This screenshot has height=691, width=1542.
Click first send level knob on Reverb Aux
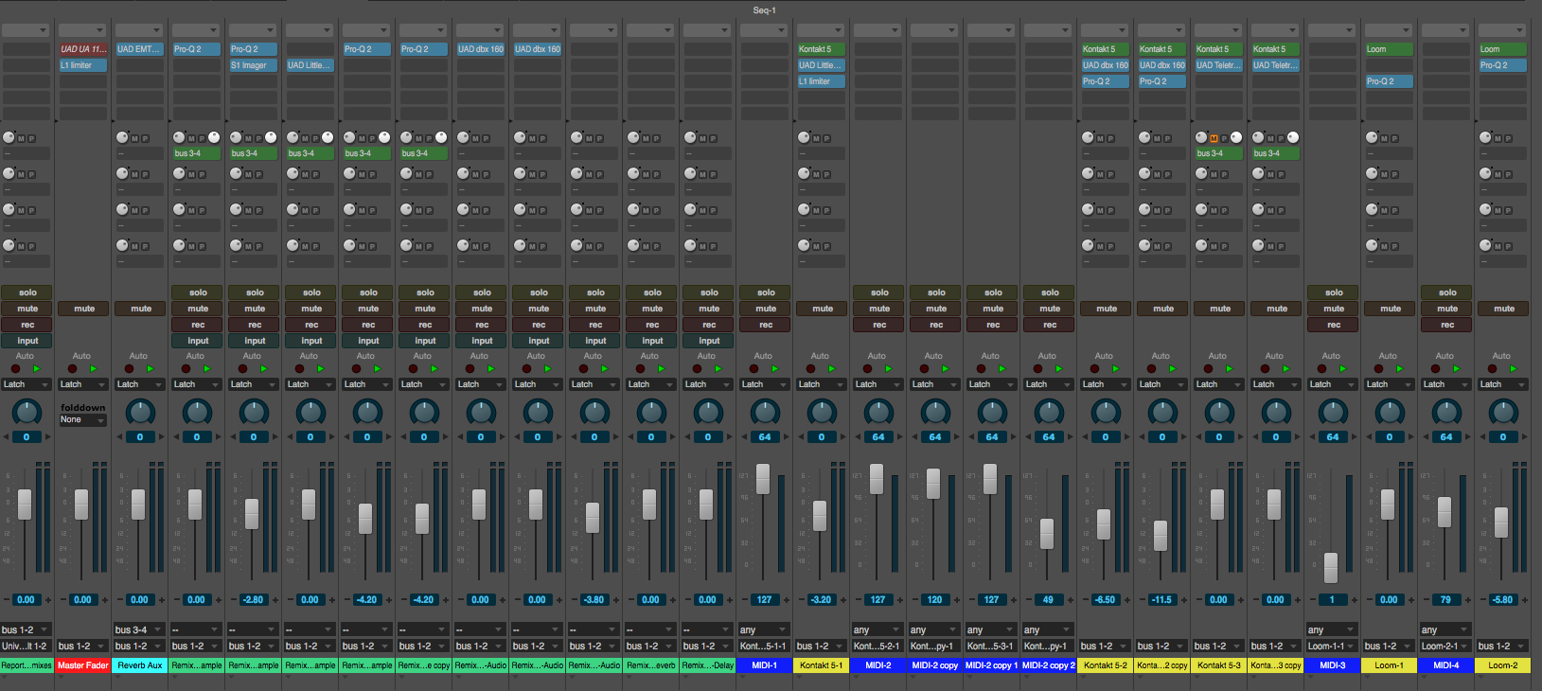coord(122,137)
